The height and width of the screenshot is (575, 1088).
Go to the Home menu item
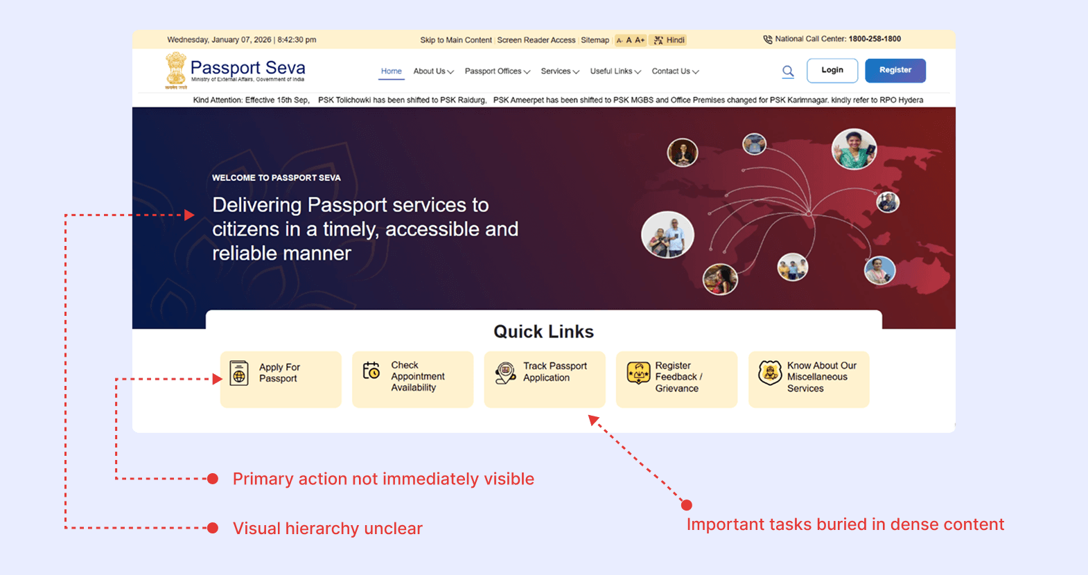point(392,71)
